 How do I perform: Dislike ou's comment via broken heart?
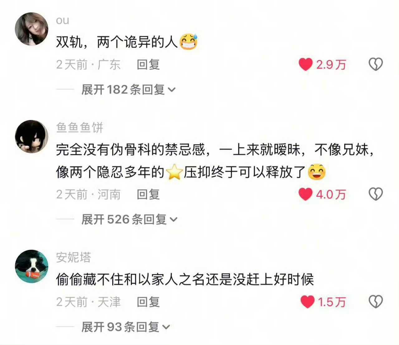click(x=376, y=64)
